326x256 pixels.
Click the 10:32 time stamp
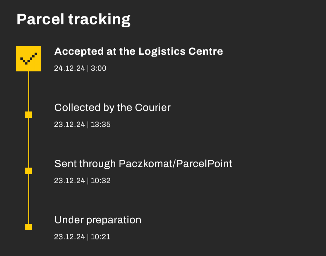click(101, 181)
